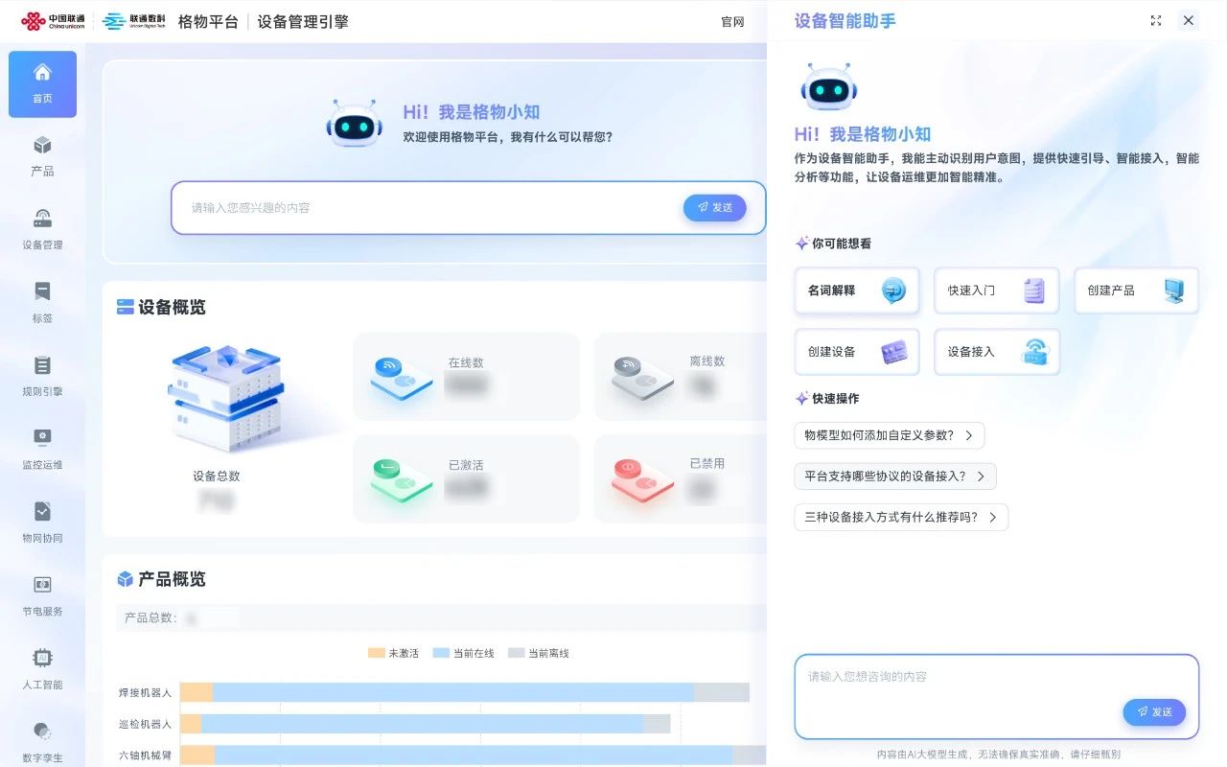The image size is (1227, 767).
Task: Open the 物网协同 sidebar item
Action: click(42, 522)
